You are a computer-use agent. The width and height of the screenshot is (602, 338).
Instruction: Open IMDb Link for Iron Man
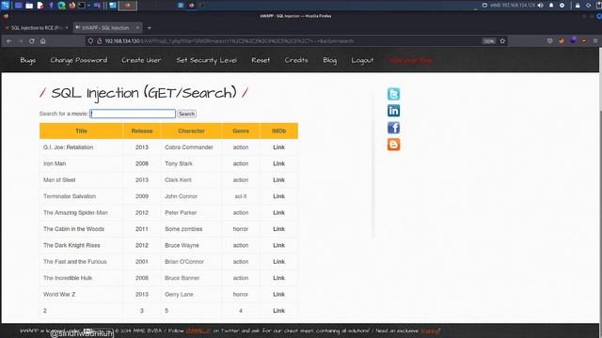[x=278, y=163]
